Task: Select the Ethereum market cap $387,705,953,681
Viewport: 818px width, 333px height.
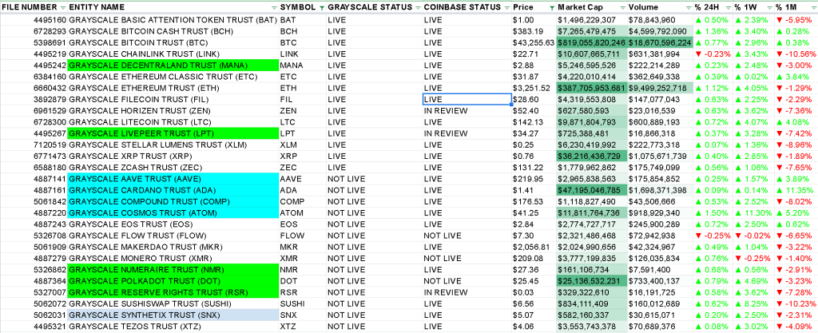Action: 592,88
